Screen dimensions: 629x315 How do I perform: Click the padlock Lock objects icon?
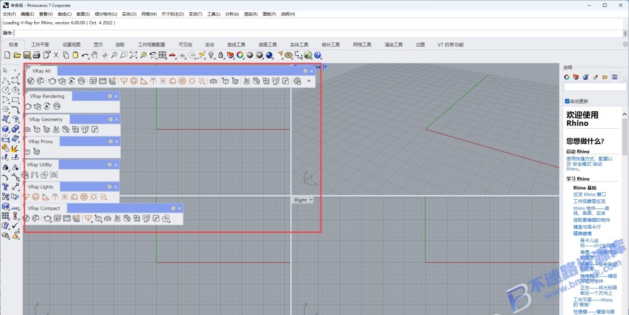[221, 55]
